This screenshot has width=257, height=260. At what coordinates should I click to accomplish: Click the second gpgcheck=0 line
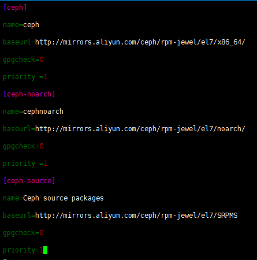point(23,146)
